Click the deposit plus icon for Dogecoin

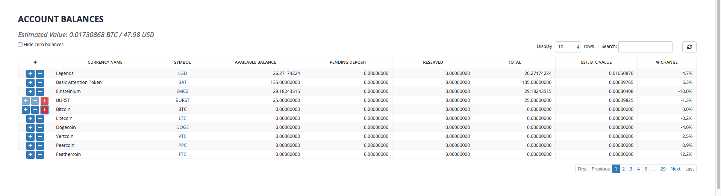pyautogui.click(x=30, y=128)
